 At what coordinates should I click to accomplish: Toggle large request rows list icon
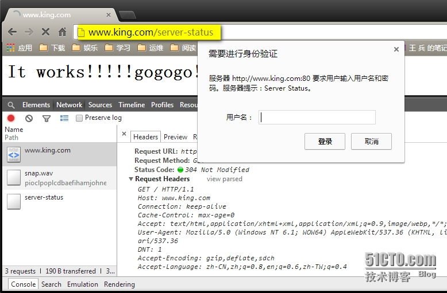click(64, 118)
